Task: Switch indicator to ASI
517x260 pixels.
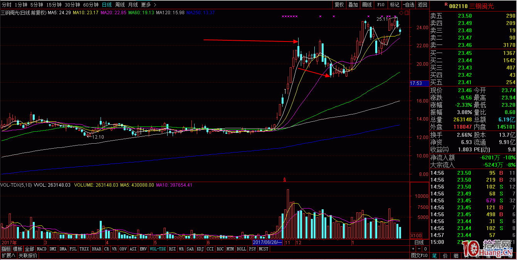Action: point(133,249)
